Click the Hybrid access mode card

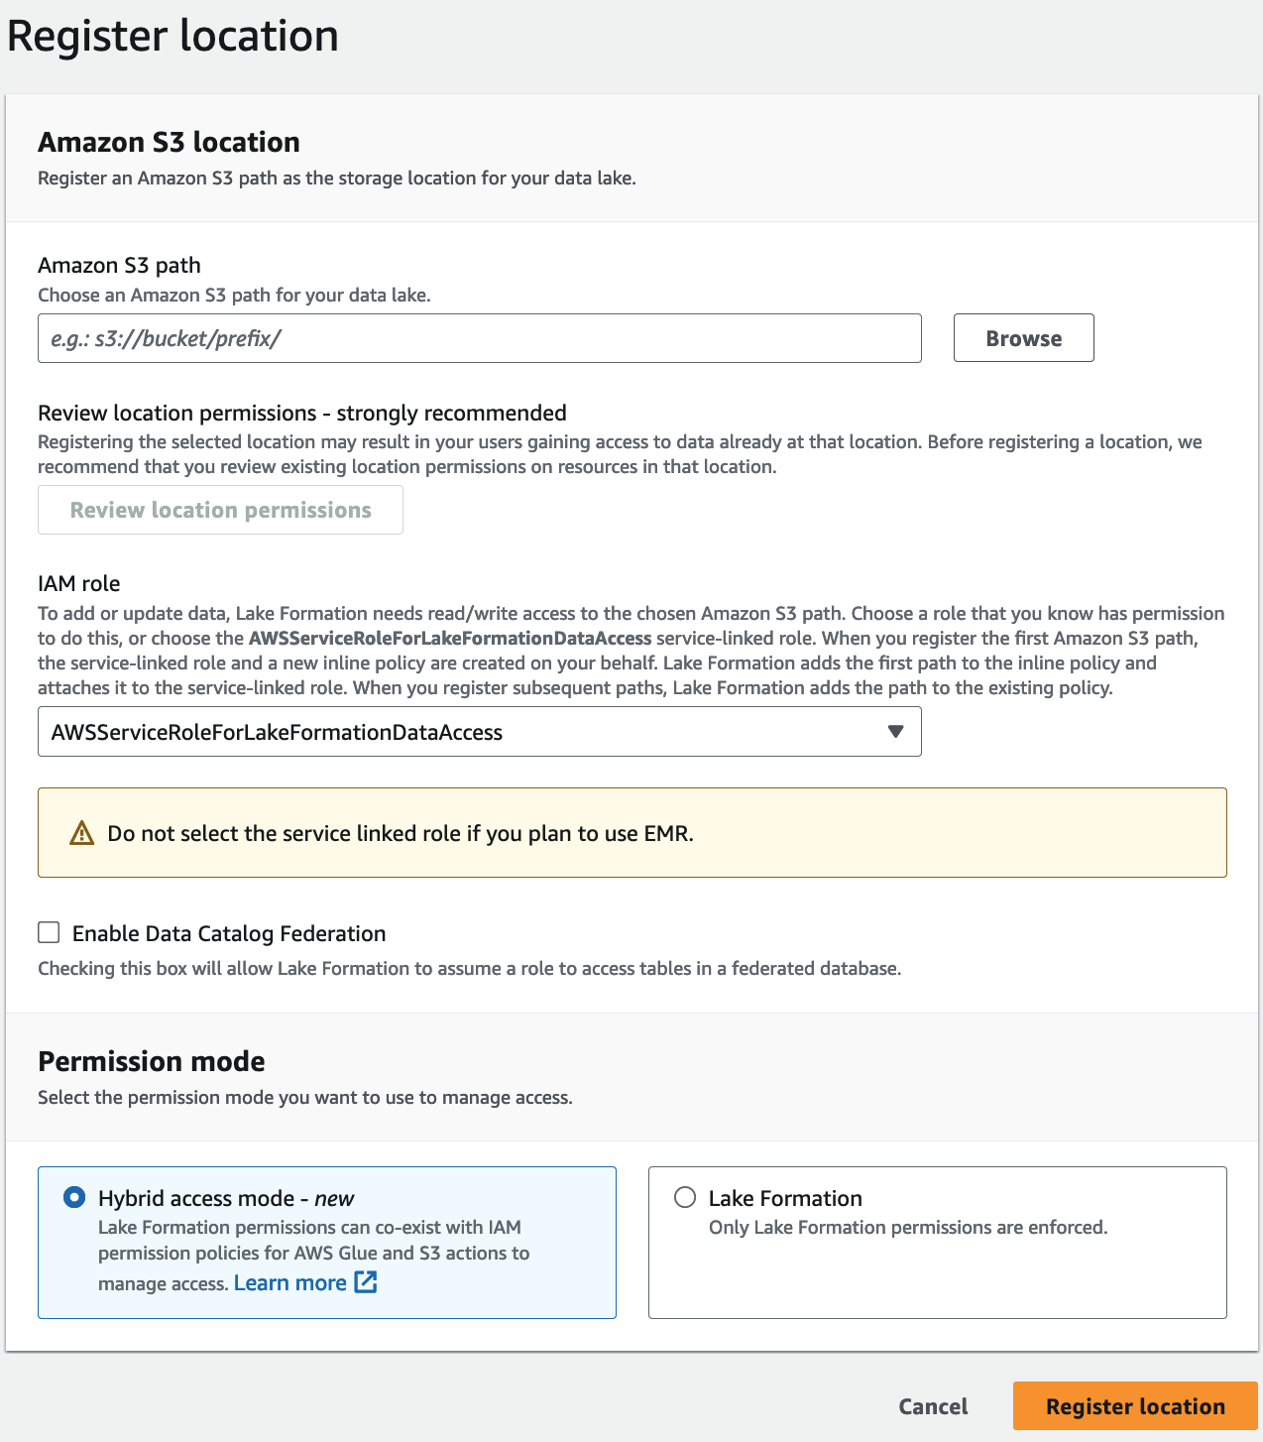click(327, 1242)
